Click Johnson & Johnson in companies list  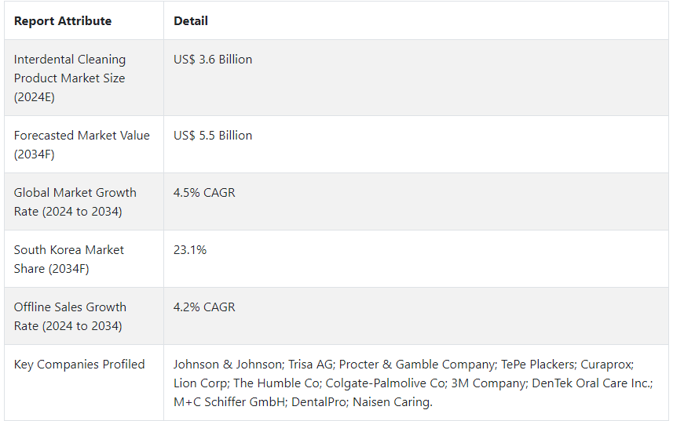[228, 365]
